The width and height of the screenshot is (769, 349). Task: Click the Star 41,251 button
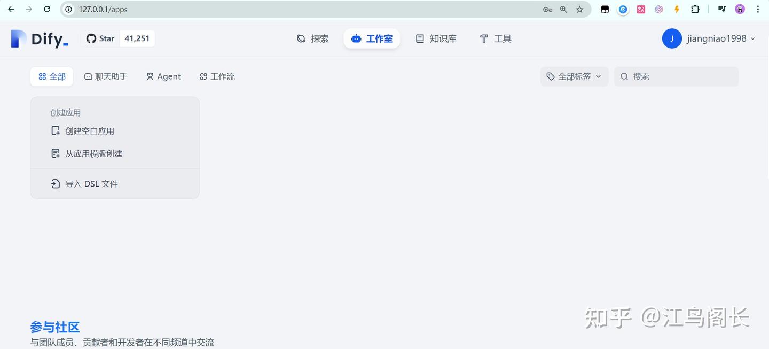pos(117,38)
